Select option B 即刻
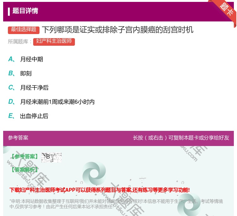Image resolution: width=237 pixels, height=216 pixels. click(x=20, y=73)
